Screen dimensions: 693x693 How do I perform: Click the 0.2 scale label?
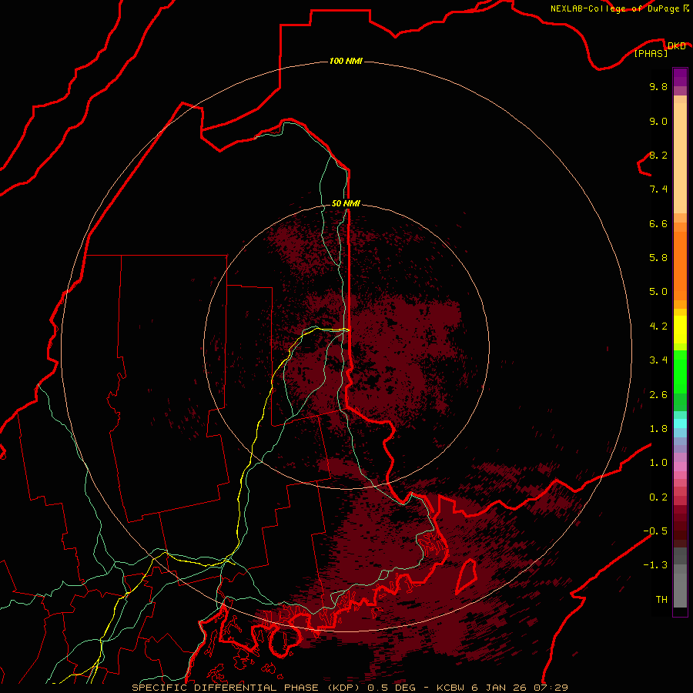(x=658, y=497)
